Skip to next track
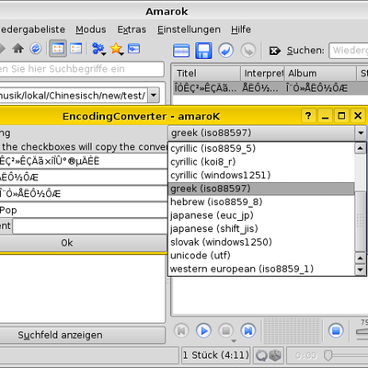The width and height of the screenshot is (368, 368). [x=248, y=331]
